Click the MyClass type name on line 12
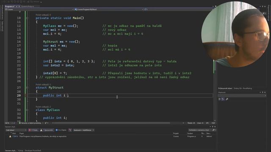 tap(50, 26)
